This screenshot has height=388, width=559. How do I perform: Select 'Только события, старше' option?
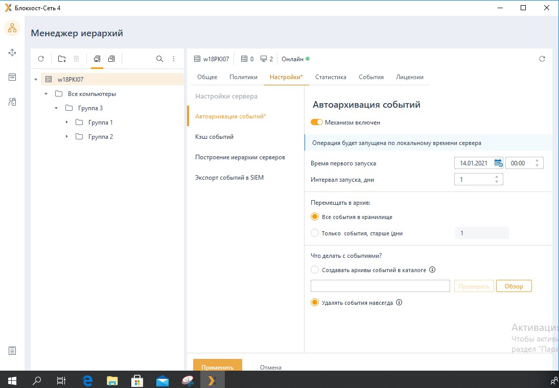pyautogui.click(x=314, y=233)
